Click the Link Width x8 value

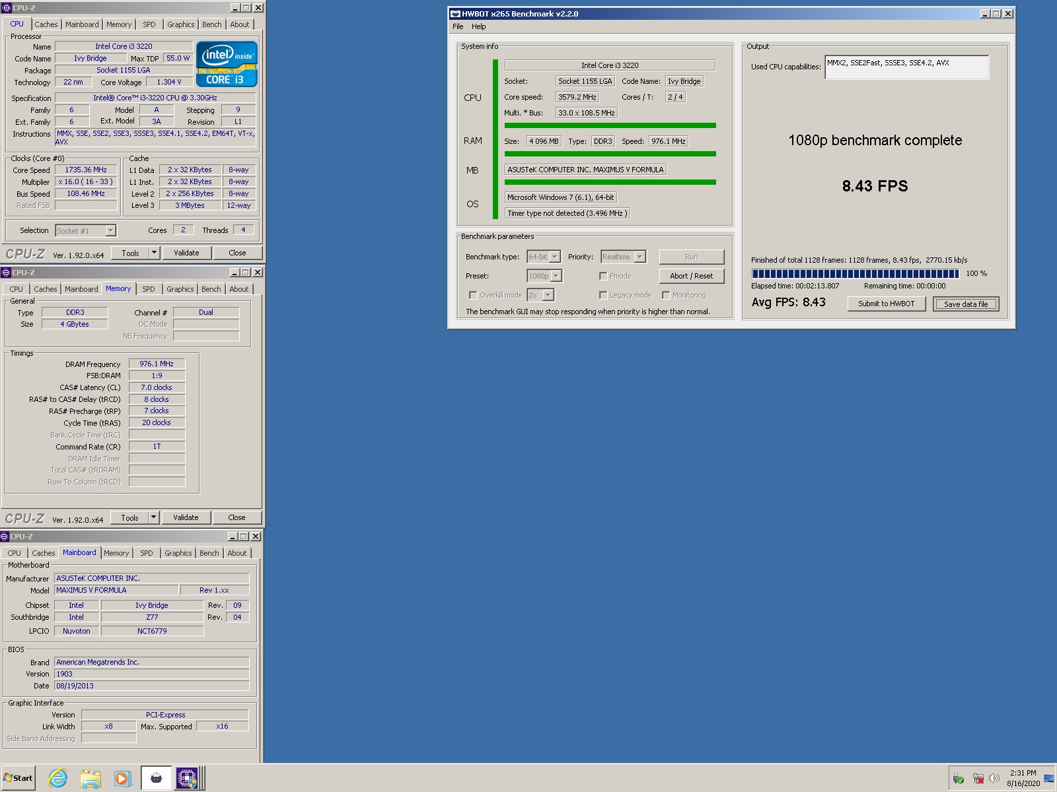click(108, 726)
